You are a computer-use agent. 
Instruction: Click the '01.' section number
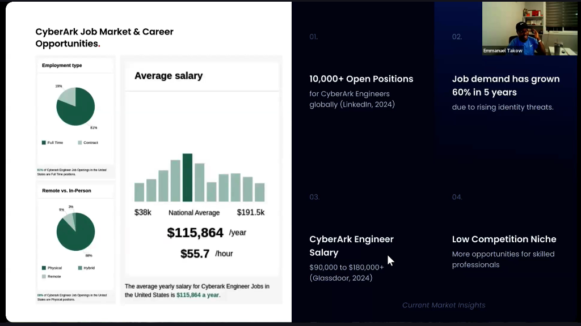click(313, 37)
